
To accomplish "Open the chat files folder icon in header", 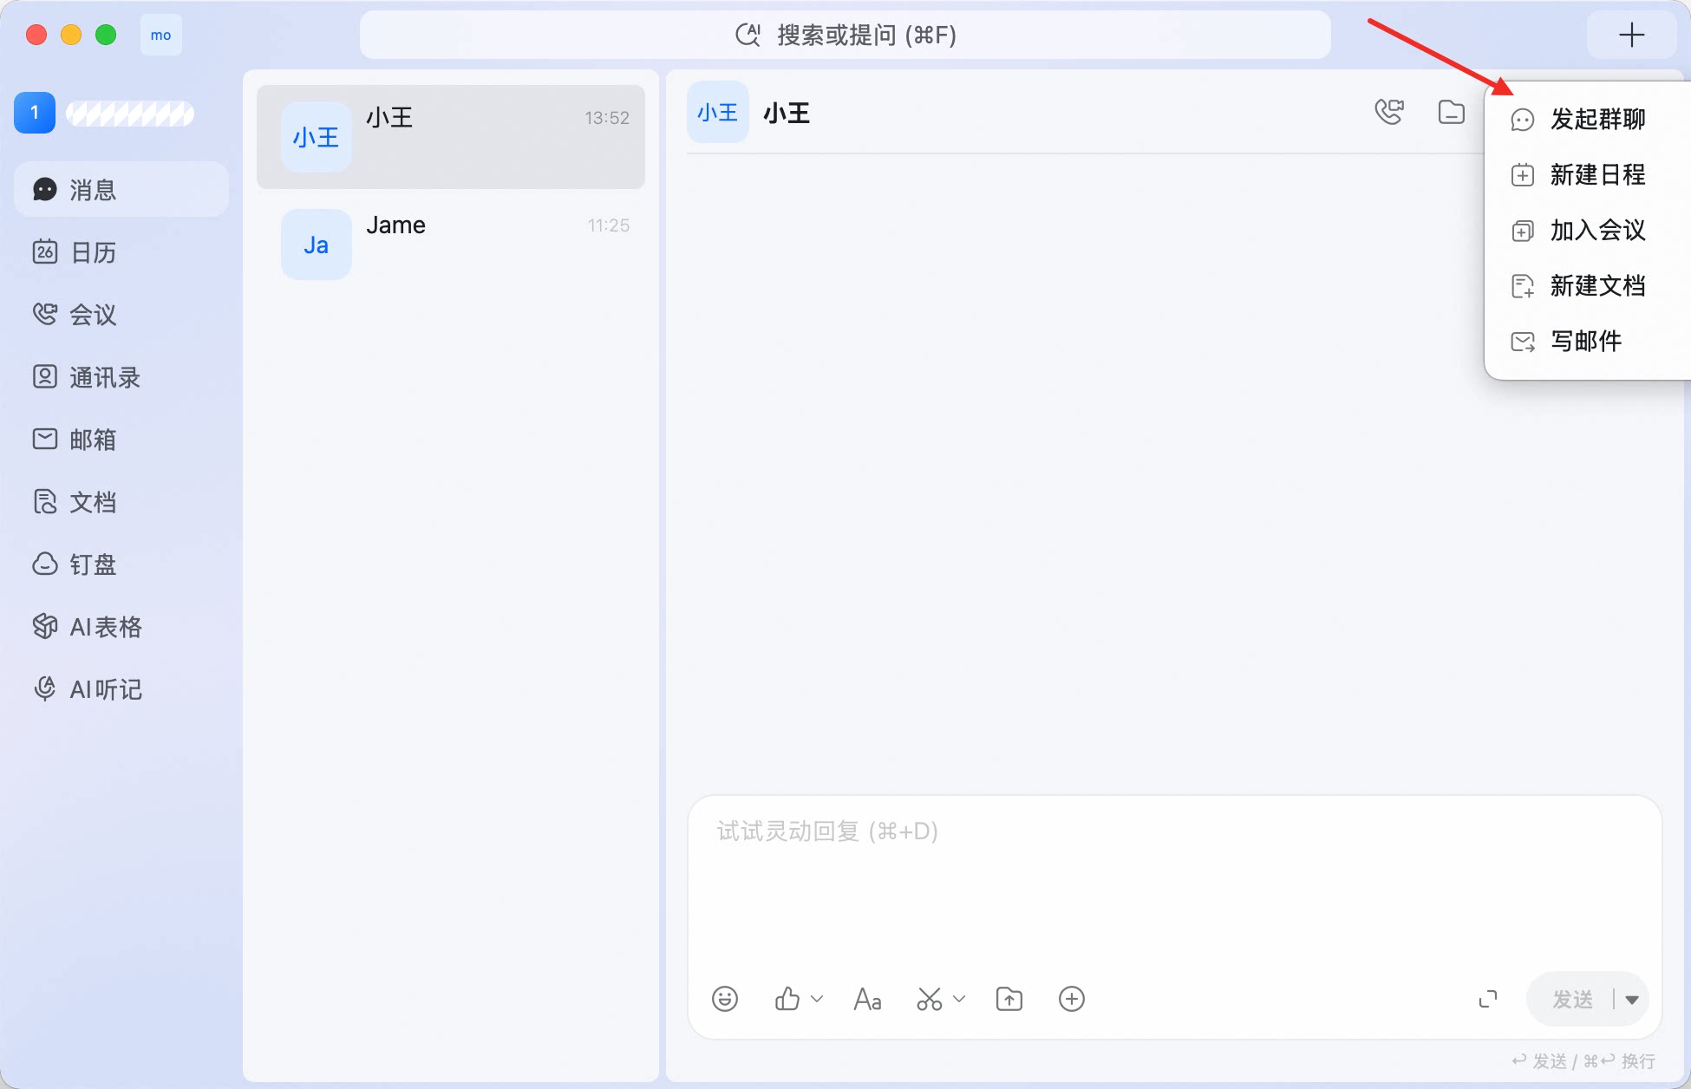I will (x=1452, y=112).
